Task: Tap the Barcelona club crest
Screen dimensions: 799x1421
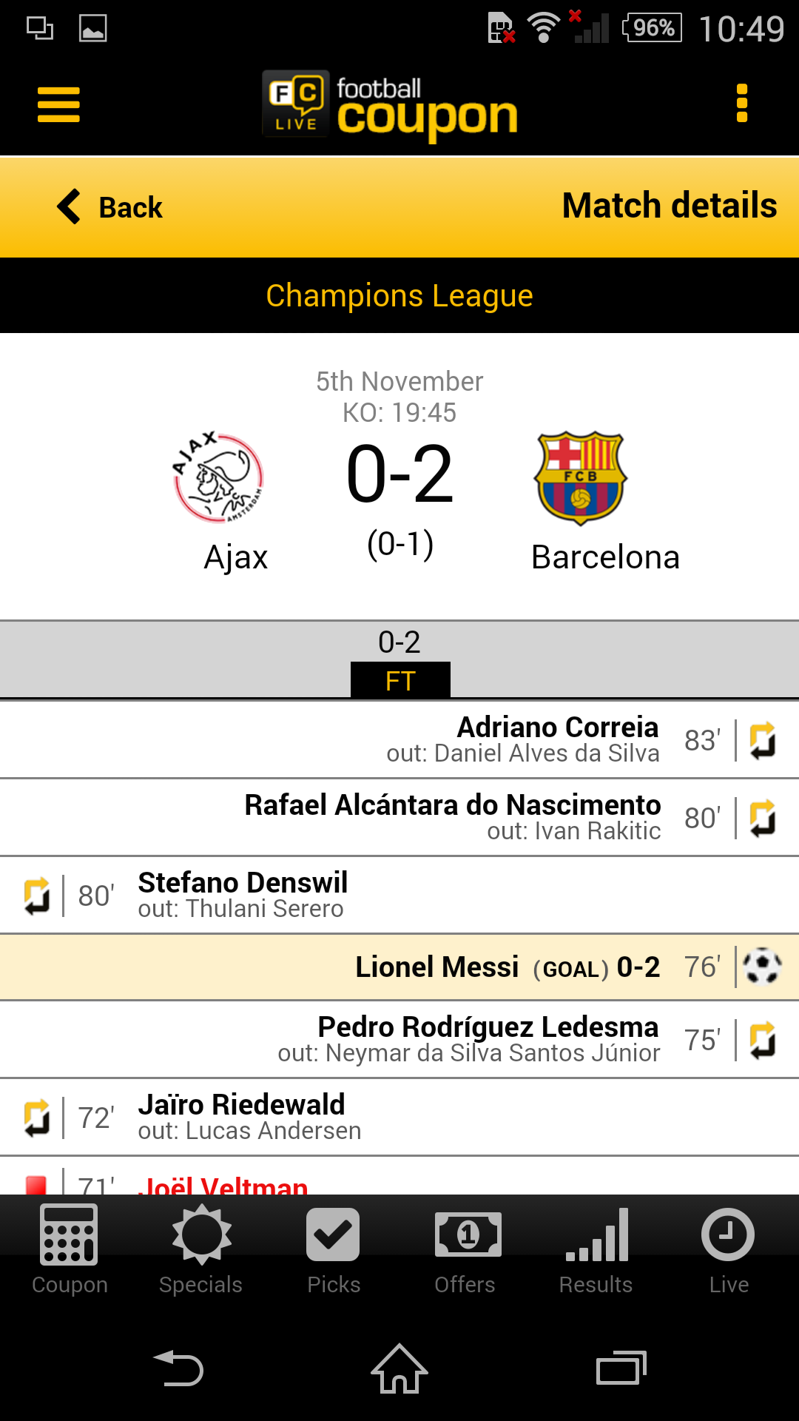Action: pos(581,478)
